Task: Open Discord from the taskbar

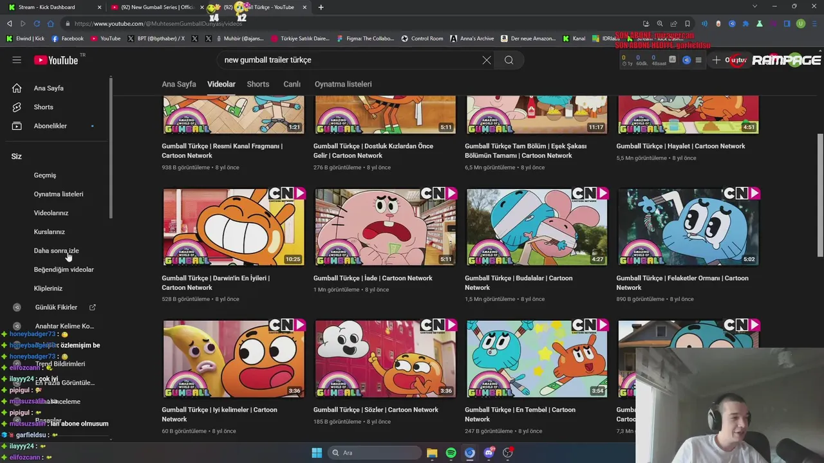Action: 489,453
